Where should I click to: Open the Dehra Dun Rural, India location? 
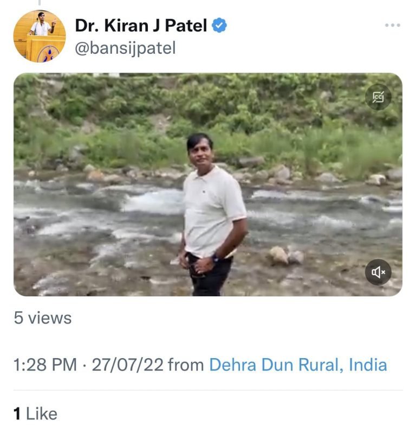[298, 365]
